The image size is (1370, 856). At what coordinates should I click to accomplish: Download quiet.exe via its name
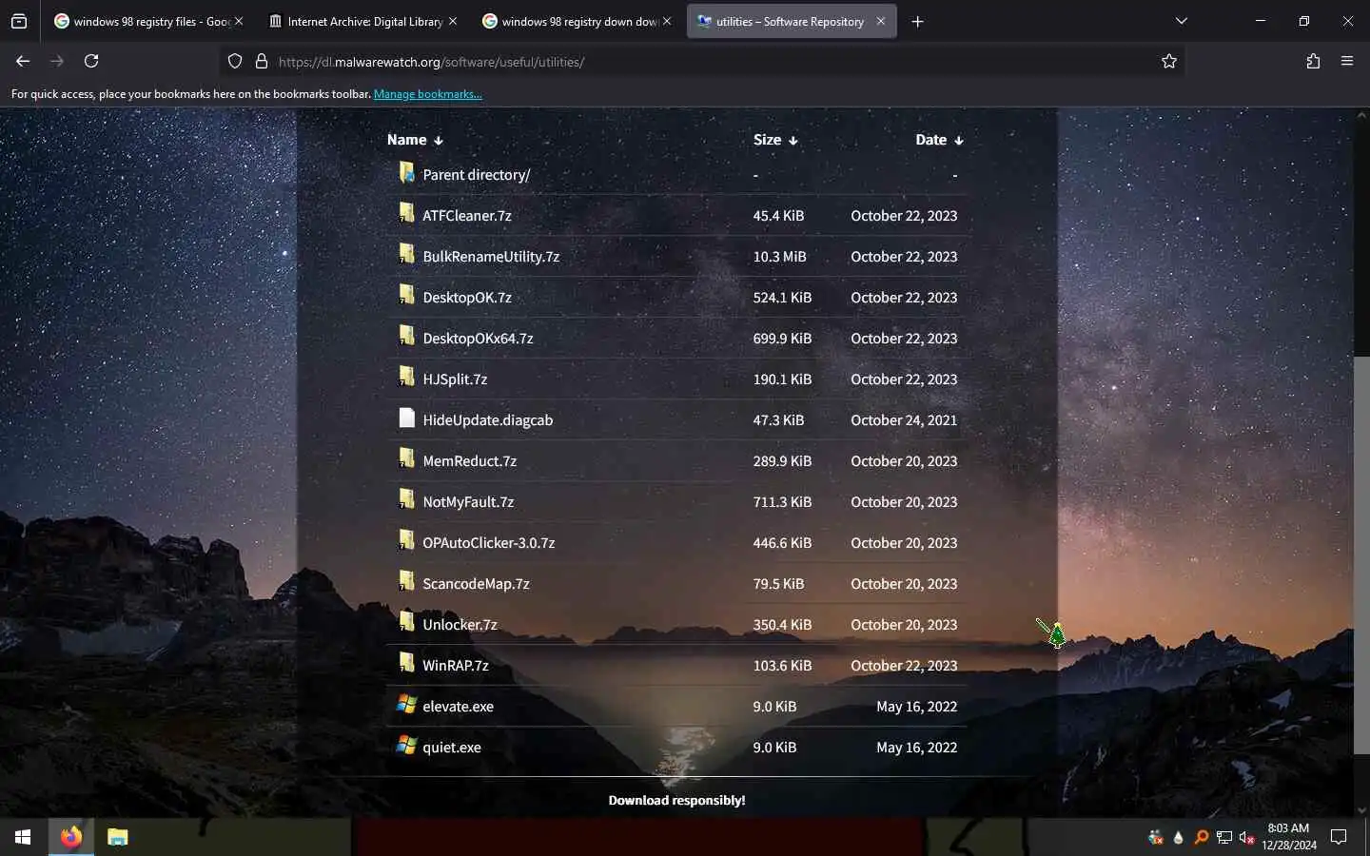(x=452, y=748)
